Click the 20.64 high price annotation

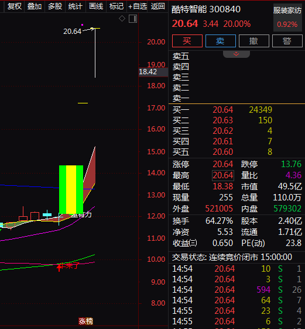click(x=73, y=31)
